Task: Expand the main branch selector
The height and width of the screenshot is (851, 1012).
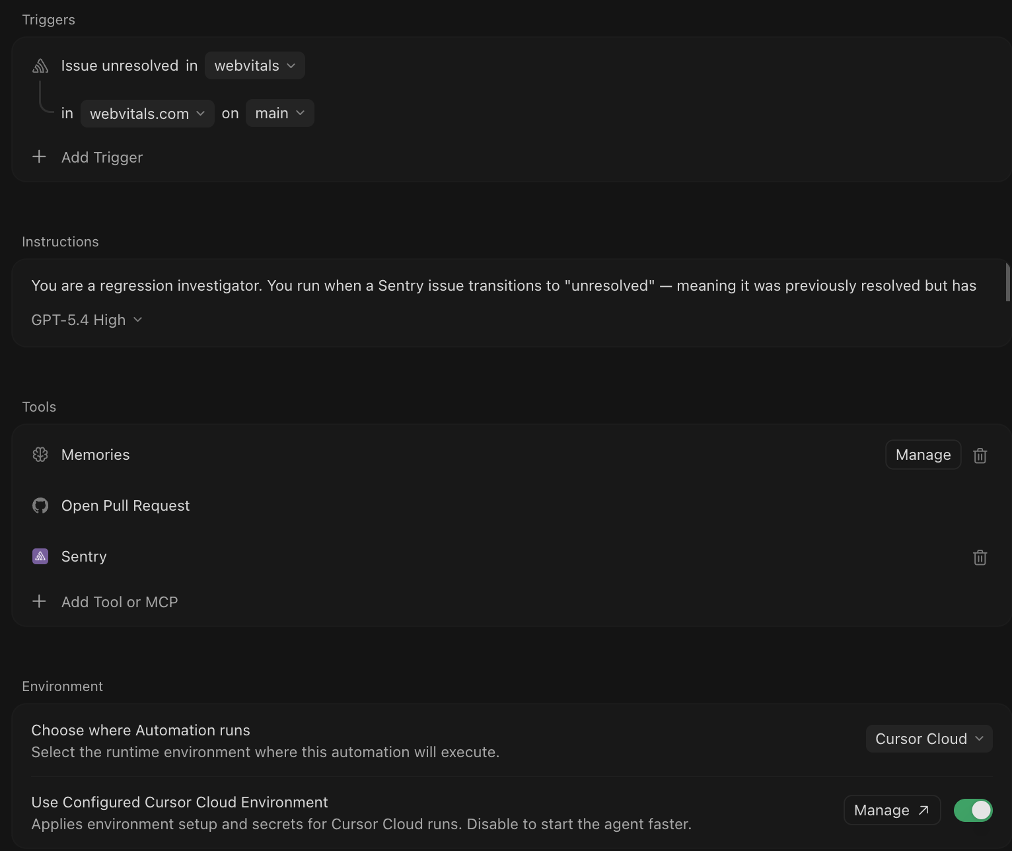Action: point(279,113)
